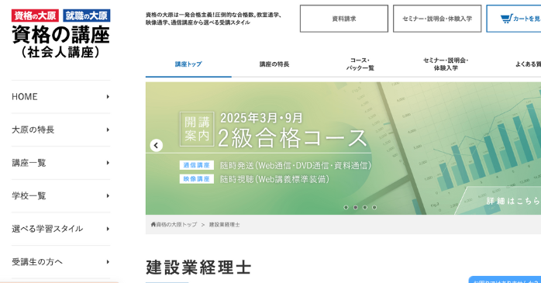Expand the arrow next to 受講生の方へ
Image resolution: width=541 pixels, height=283 pixels.
tap(108, 262)
